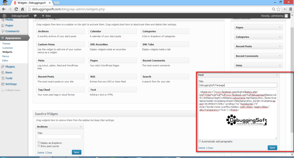
Task: Open the Menus submenu item
Action: point(6,56)
